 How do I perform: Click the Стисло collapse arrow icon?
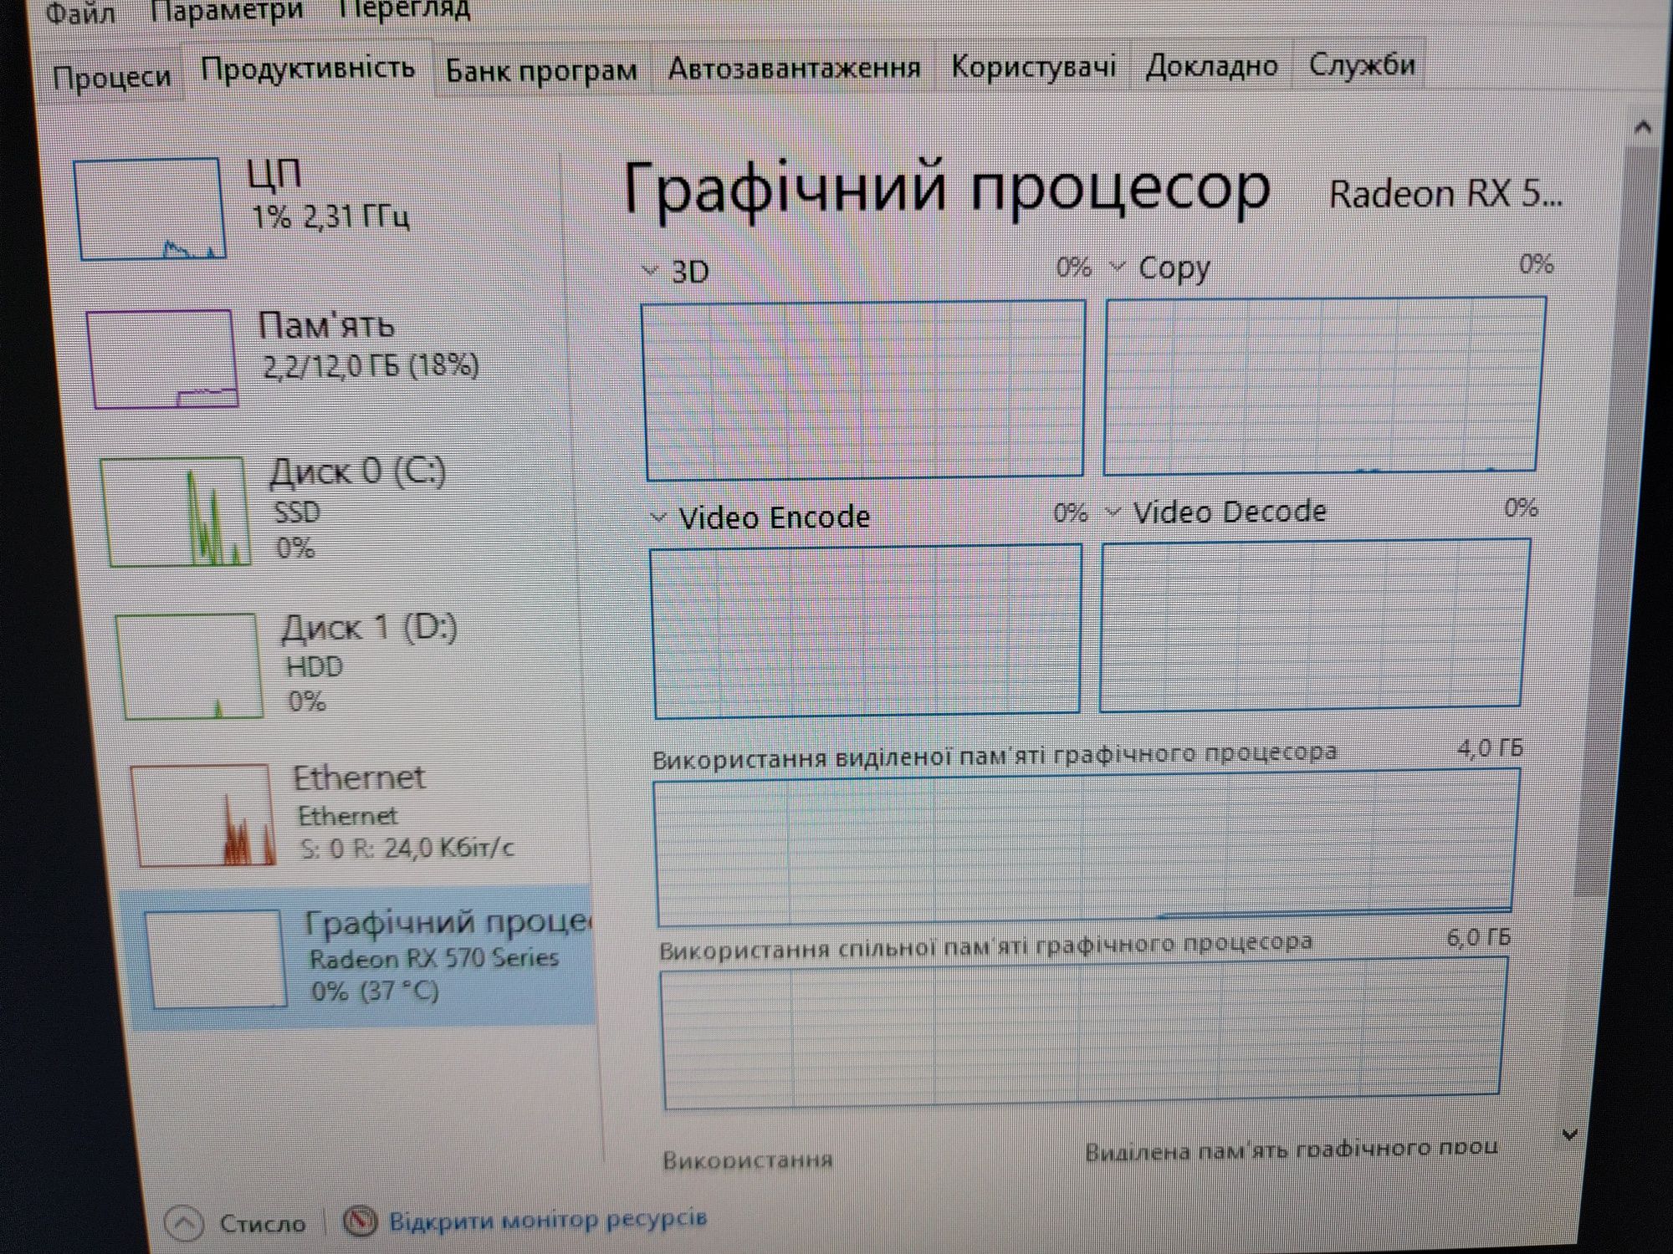[185, 1225]
